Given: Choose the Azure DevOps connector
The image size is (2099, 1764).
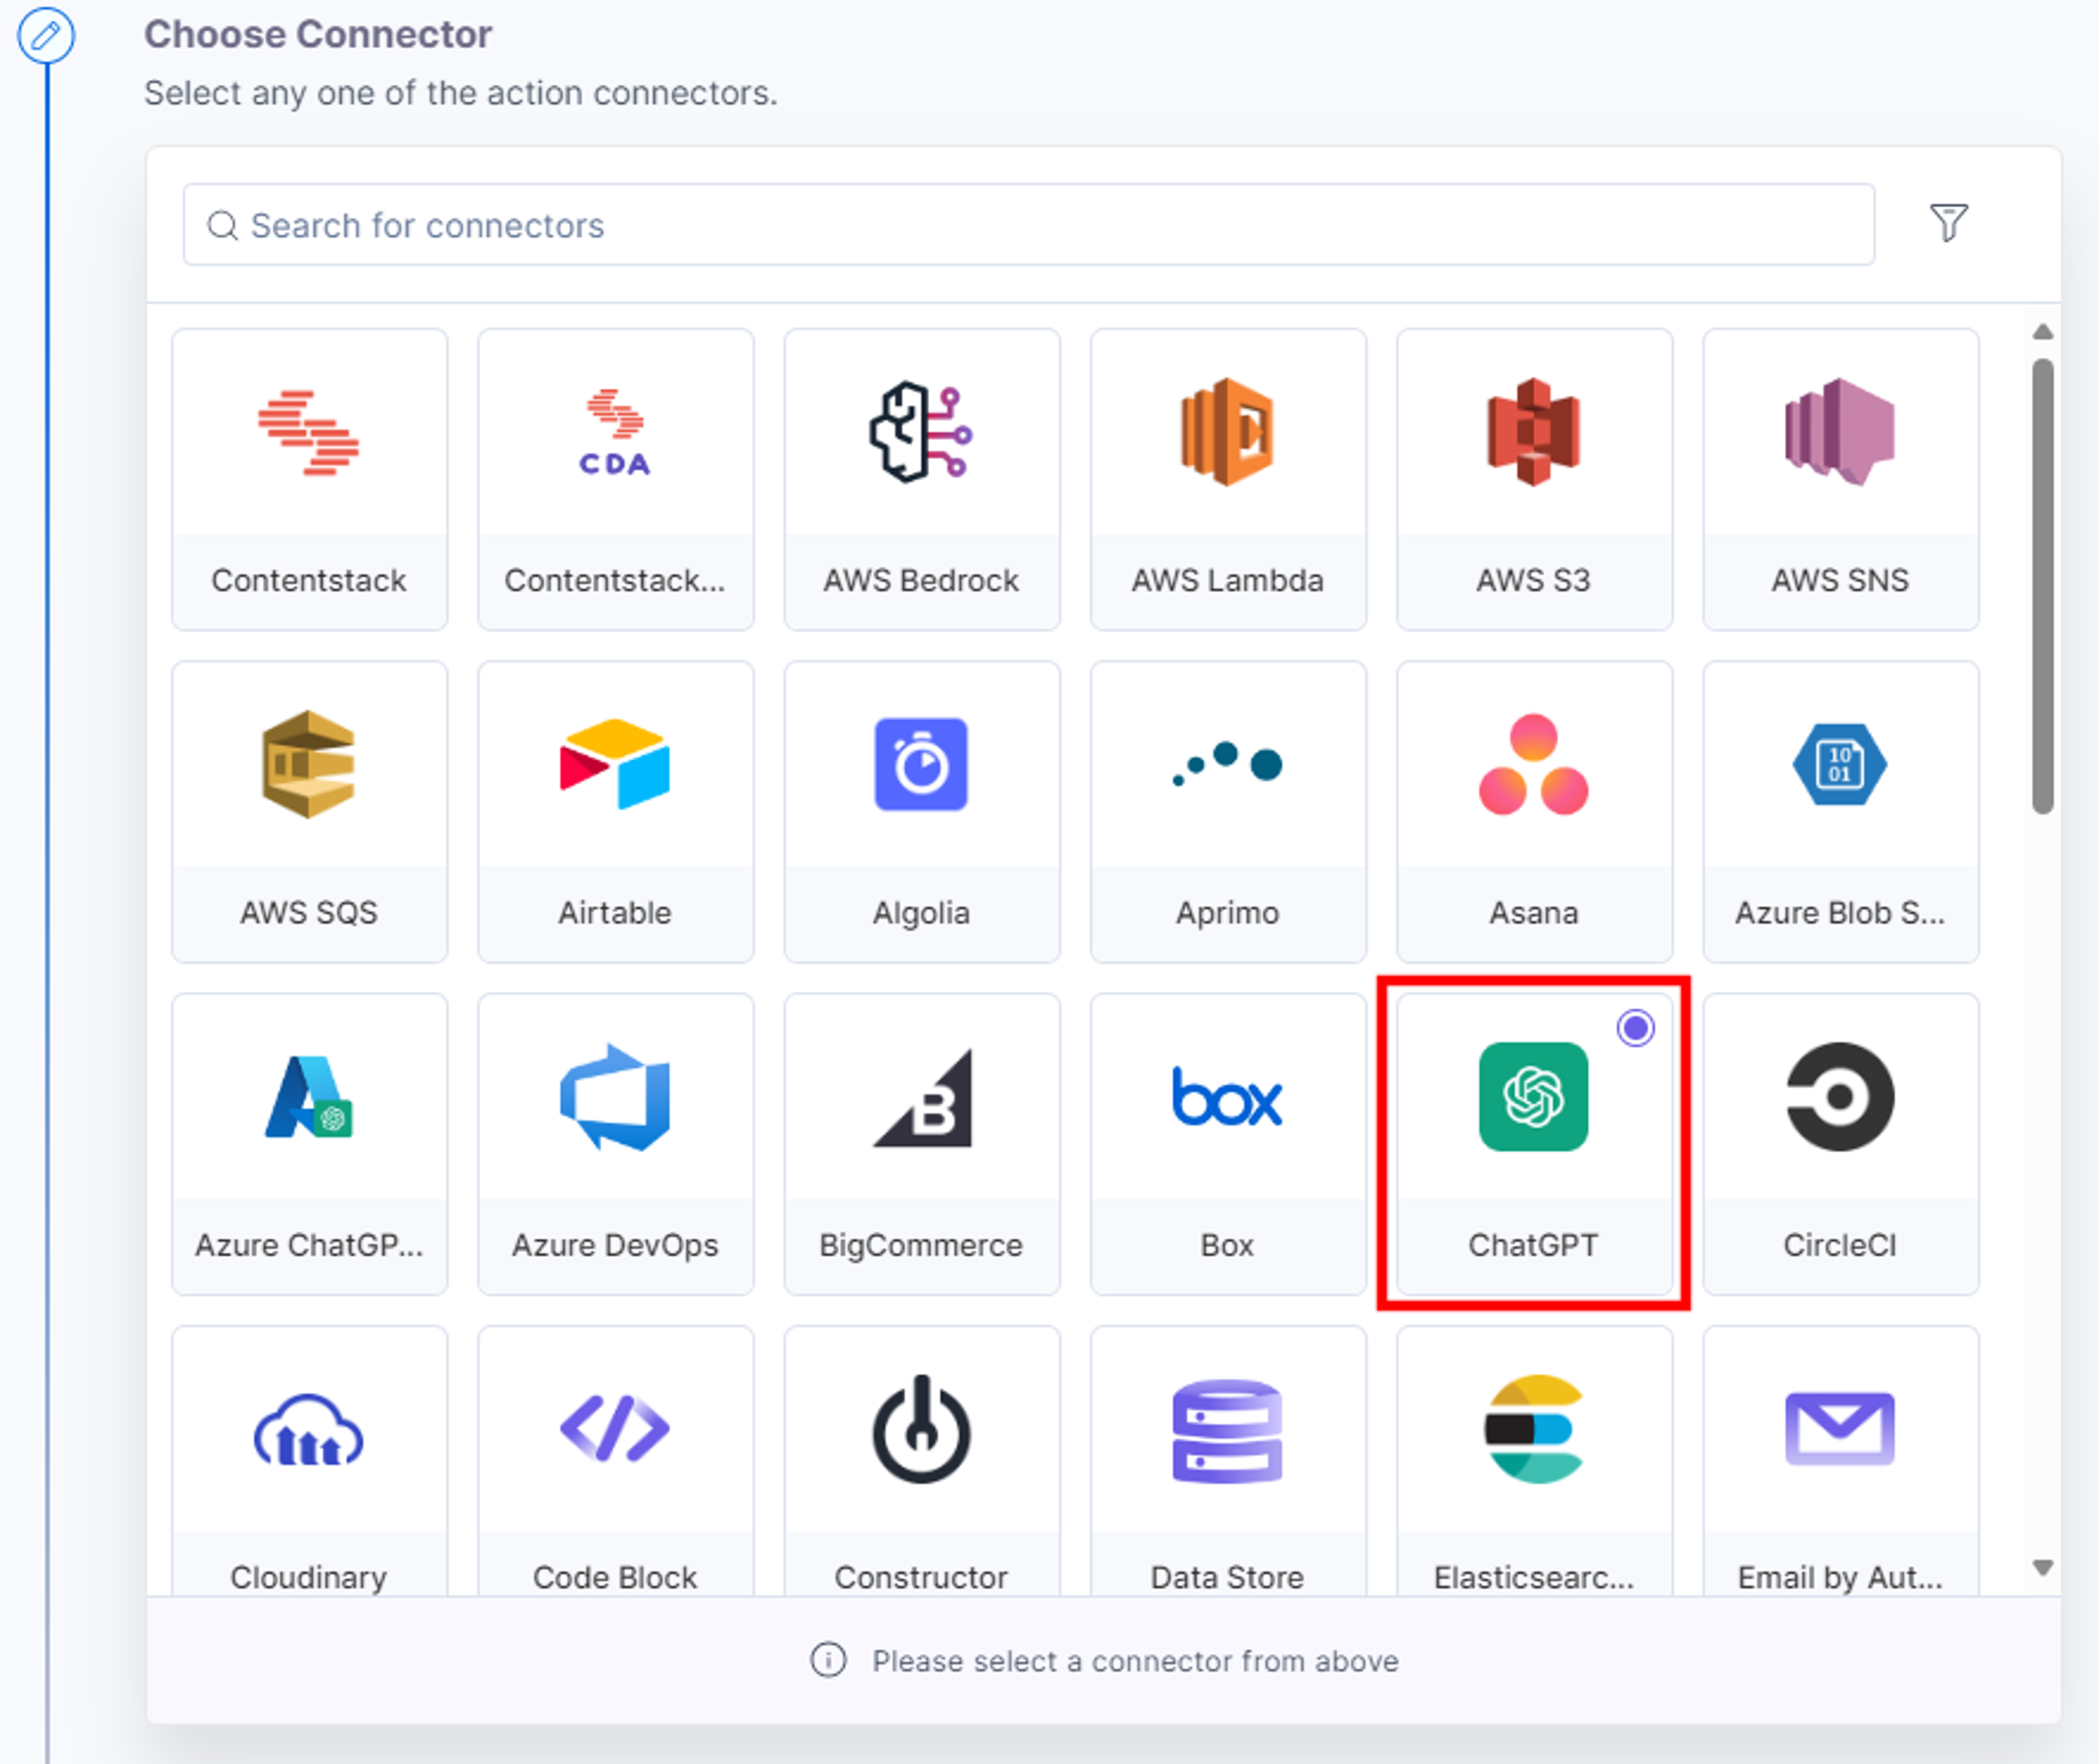Looking at the screenshot, I should [615, 1143].
